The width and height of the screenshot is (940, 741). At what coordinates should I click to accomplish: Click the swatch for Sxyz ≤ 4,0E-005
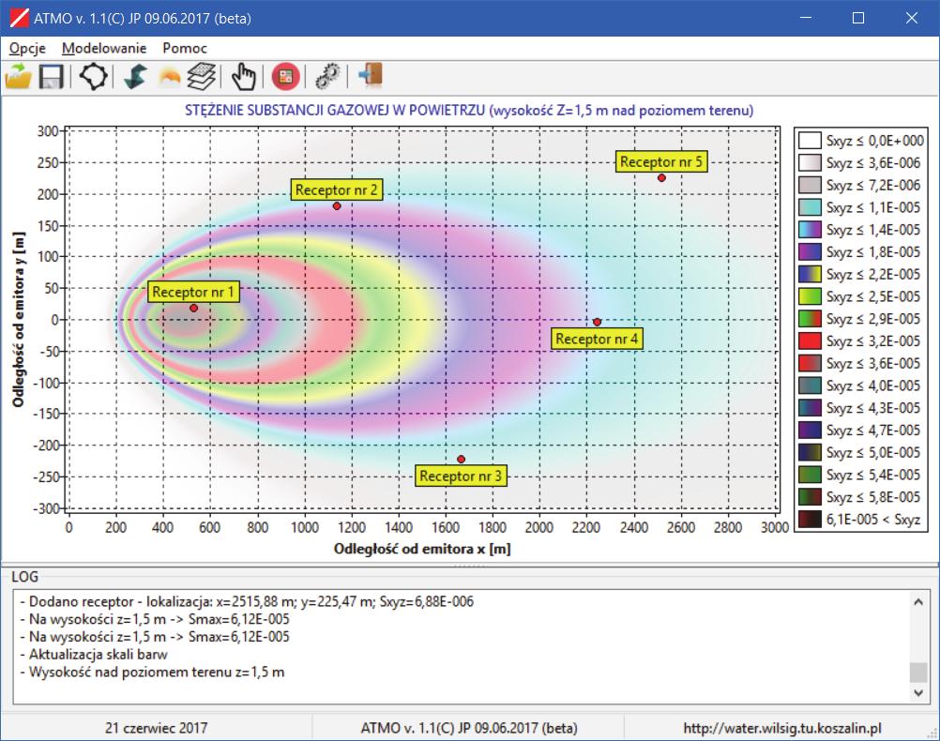point(810,386)
